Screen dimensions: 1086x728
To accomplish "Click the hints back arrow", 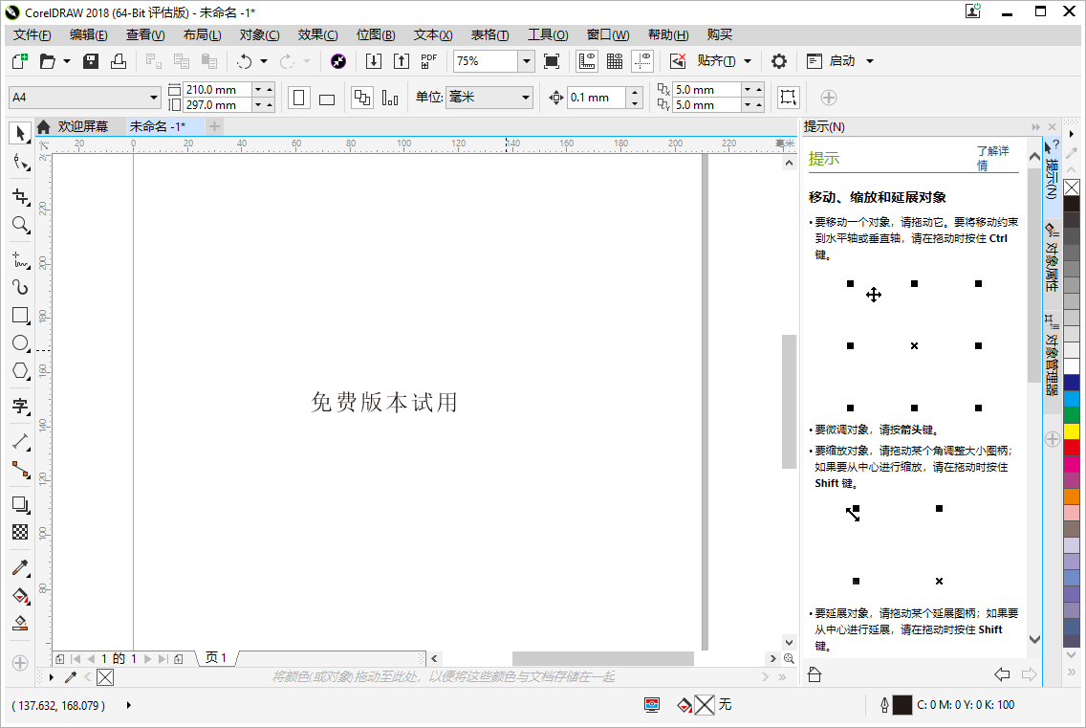I will (1002, 673).
